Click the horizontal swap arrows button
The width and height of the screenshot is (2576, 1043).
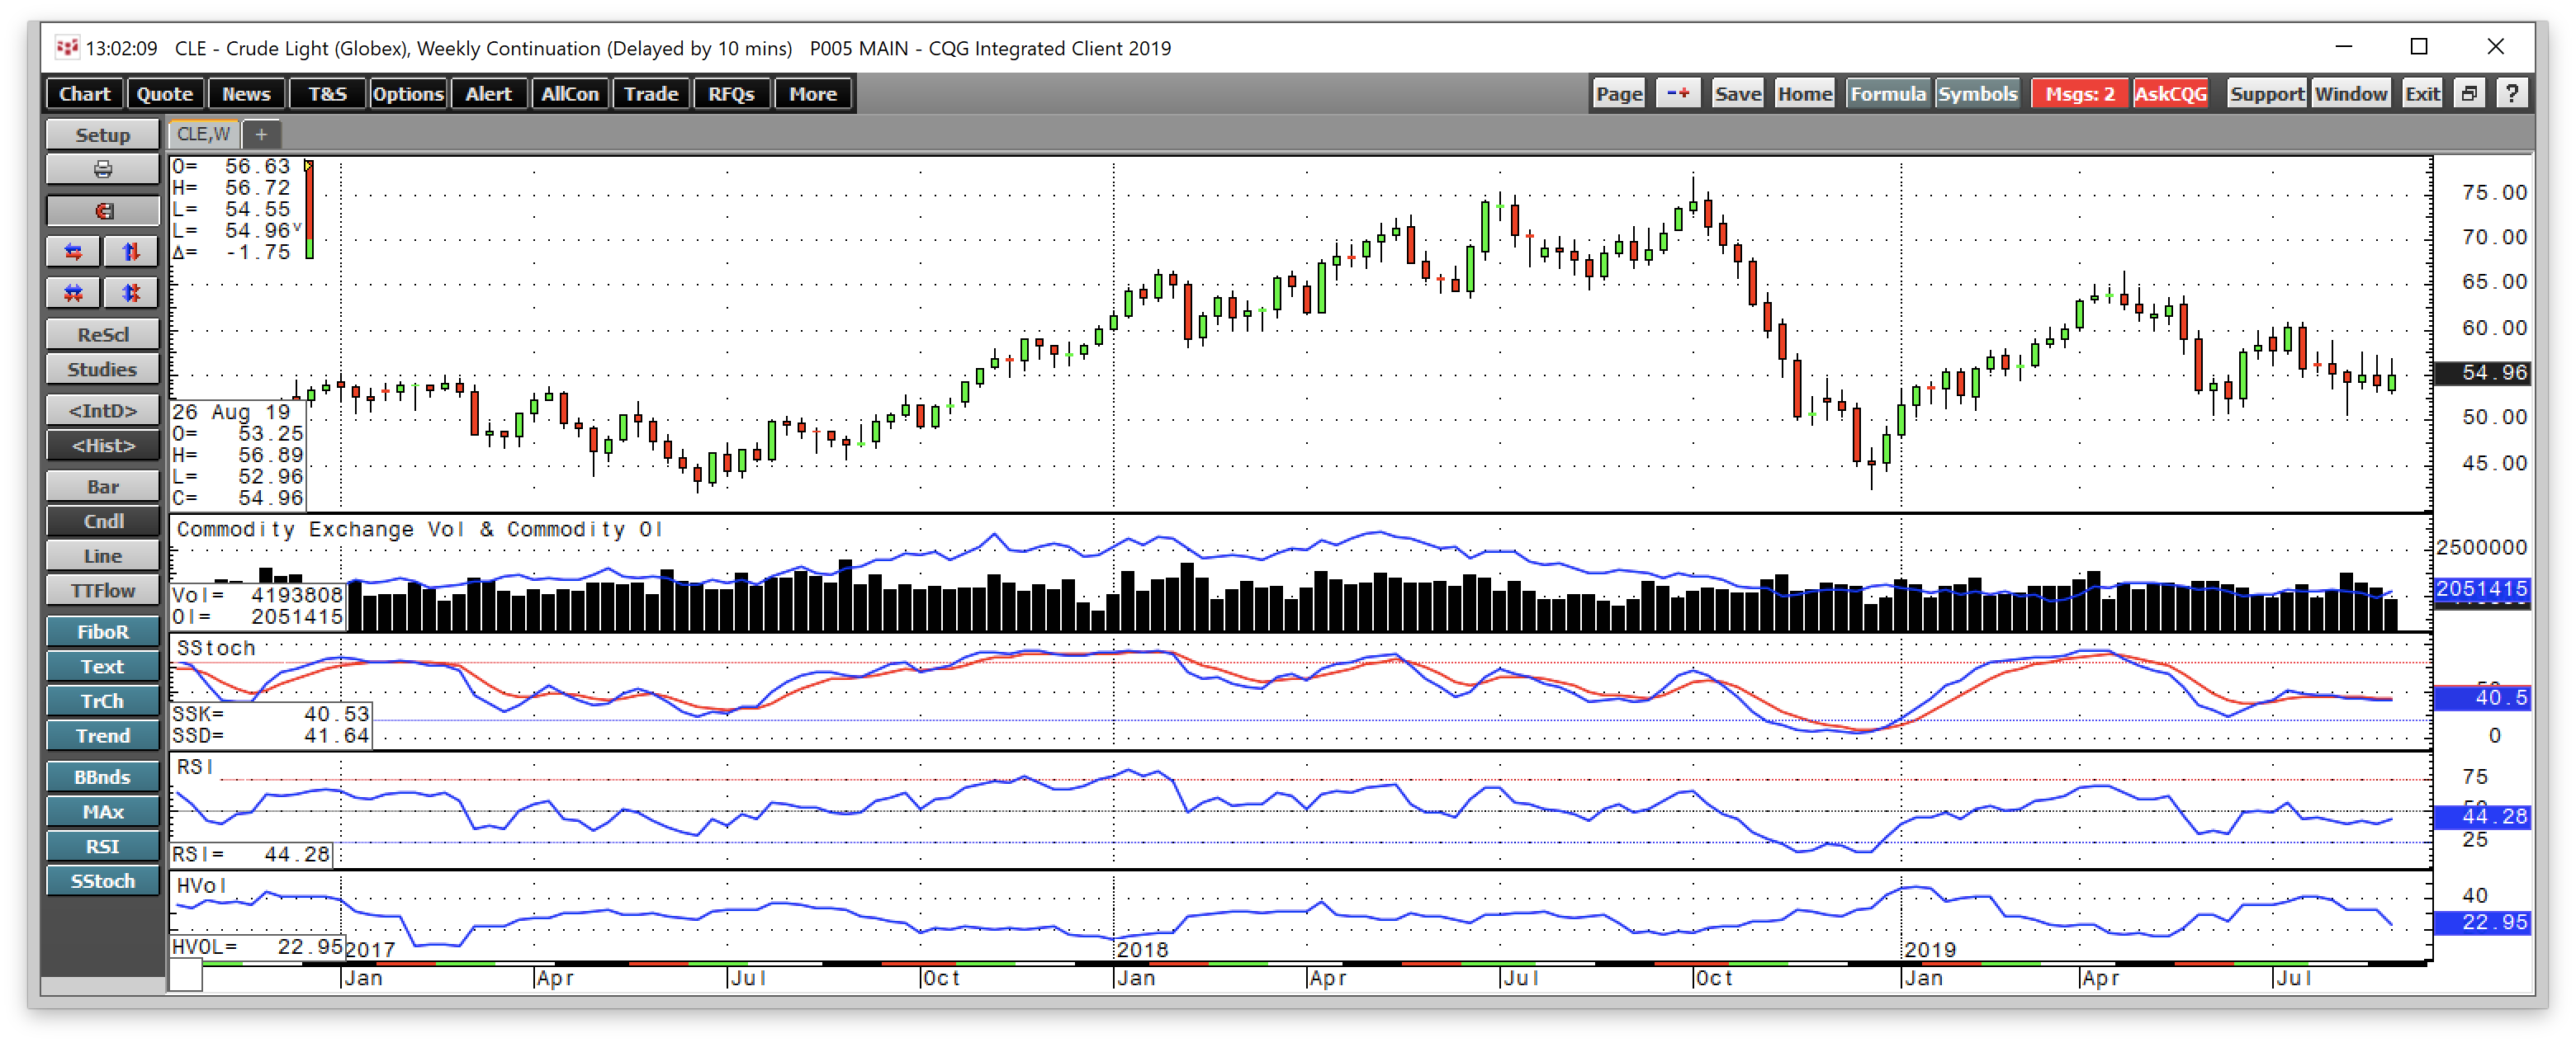pyautogui.click(x=73, y=252)
